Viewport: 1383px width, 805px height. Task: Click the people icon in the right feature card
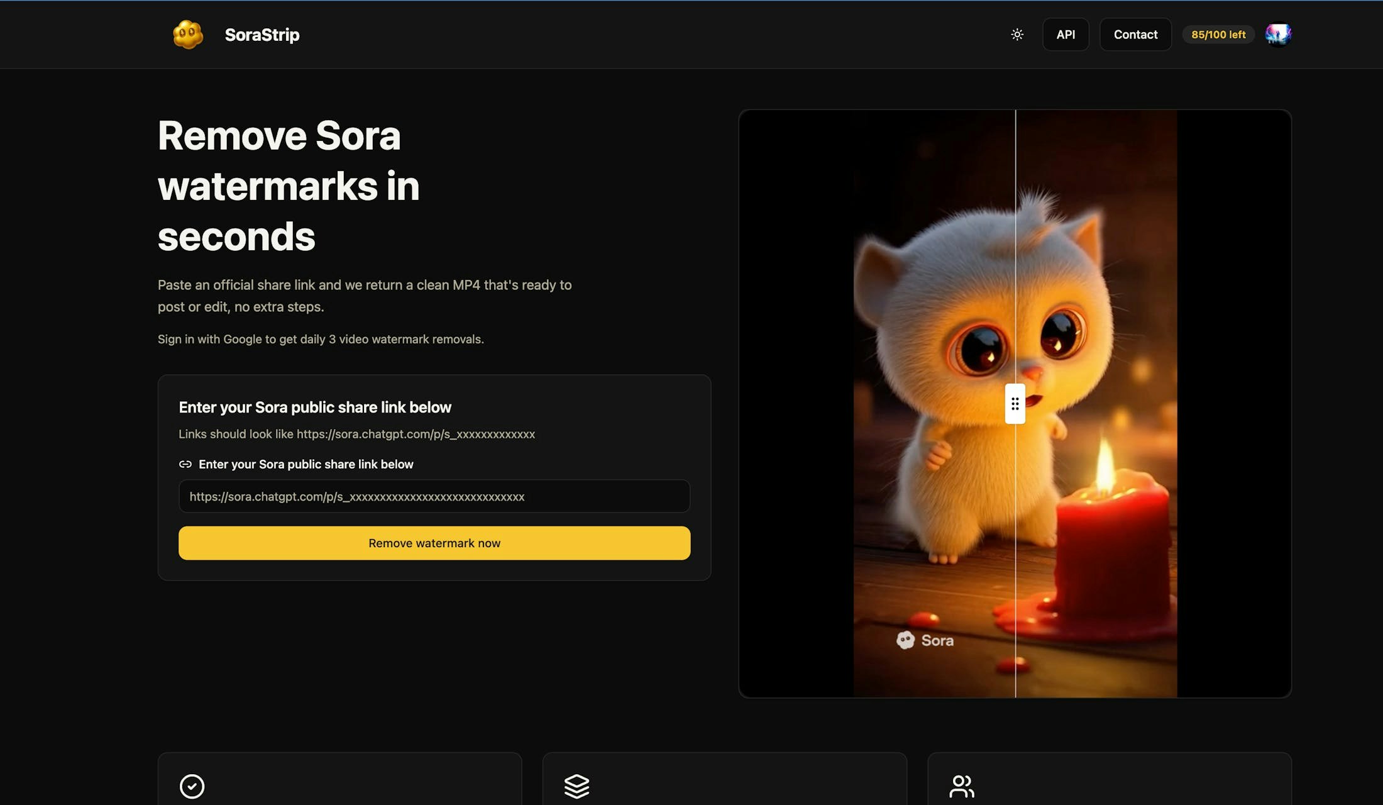coord(962,786)
